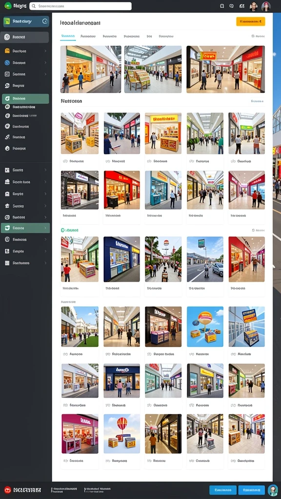Screen dimensions: 281x499
Task: Expand the green-highlighted sidebar row that has a chevron
Action: point(25,228)
